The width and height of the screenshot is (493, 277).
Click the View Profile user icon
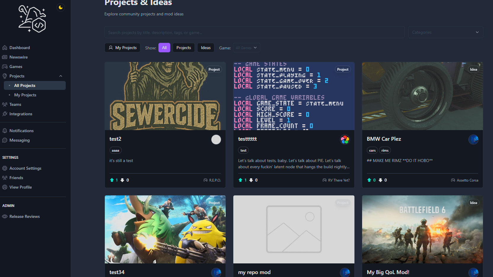point(5,187)
